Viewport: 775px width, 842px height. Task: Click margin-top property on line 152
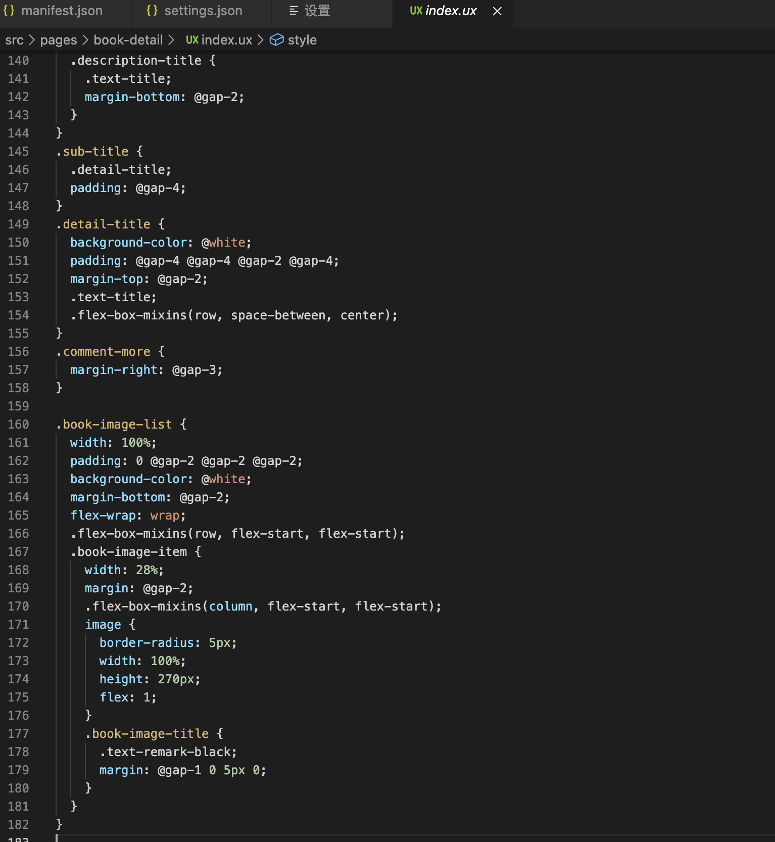point(107,279)
